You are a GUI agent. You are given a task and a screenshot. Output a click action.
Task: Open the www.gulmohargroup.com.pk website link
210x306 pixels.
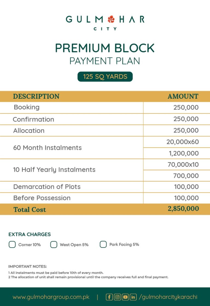[x=51, y=297]
